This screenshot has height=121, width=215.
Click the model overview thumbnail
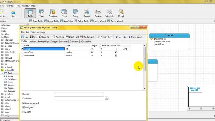coord(195,90)
